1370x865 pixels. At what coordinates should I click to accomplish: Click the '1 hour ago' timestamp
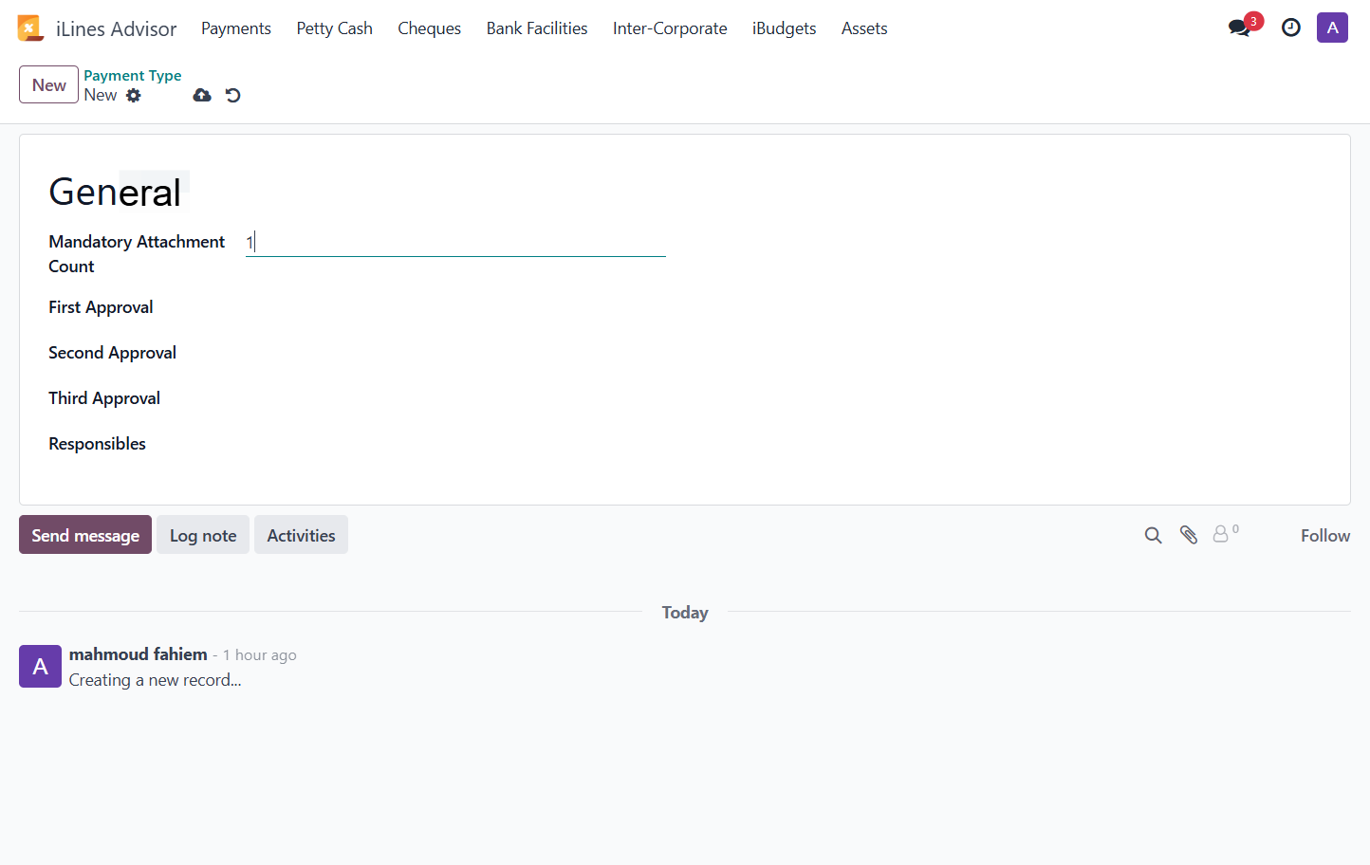pos(260,655)
